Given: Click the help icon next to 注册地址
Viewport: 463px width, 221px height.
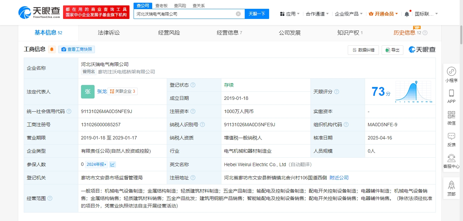Looking at the screenshot, I should pos(193,178).
